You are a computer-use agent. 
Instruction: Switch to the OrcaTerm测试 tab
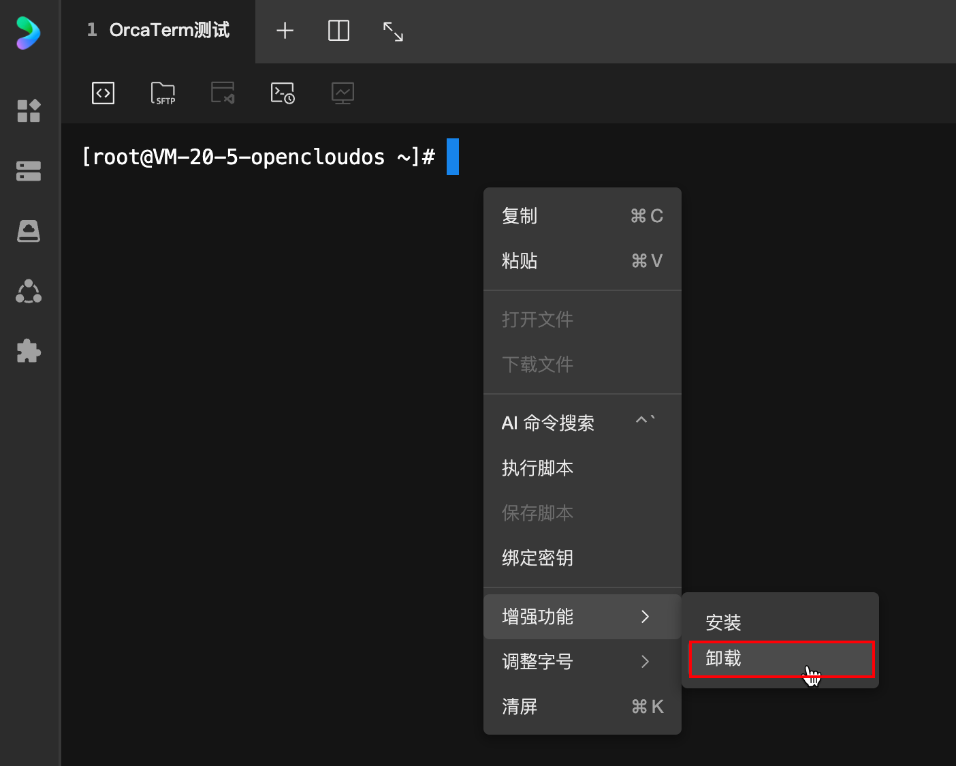(158, 31)
